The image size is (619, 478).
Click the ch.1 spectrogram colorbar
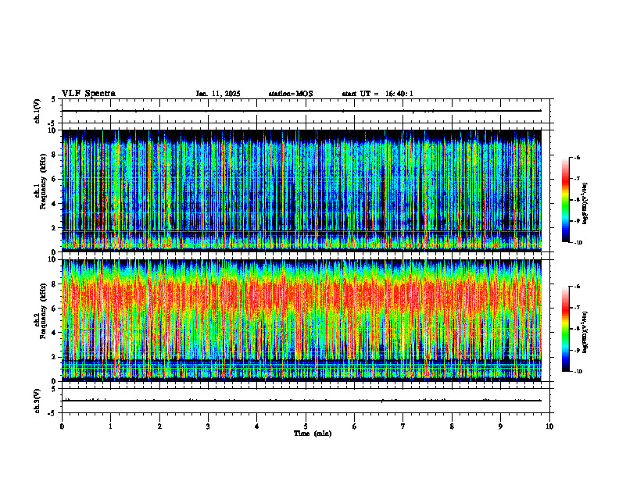(565, 200)
